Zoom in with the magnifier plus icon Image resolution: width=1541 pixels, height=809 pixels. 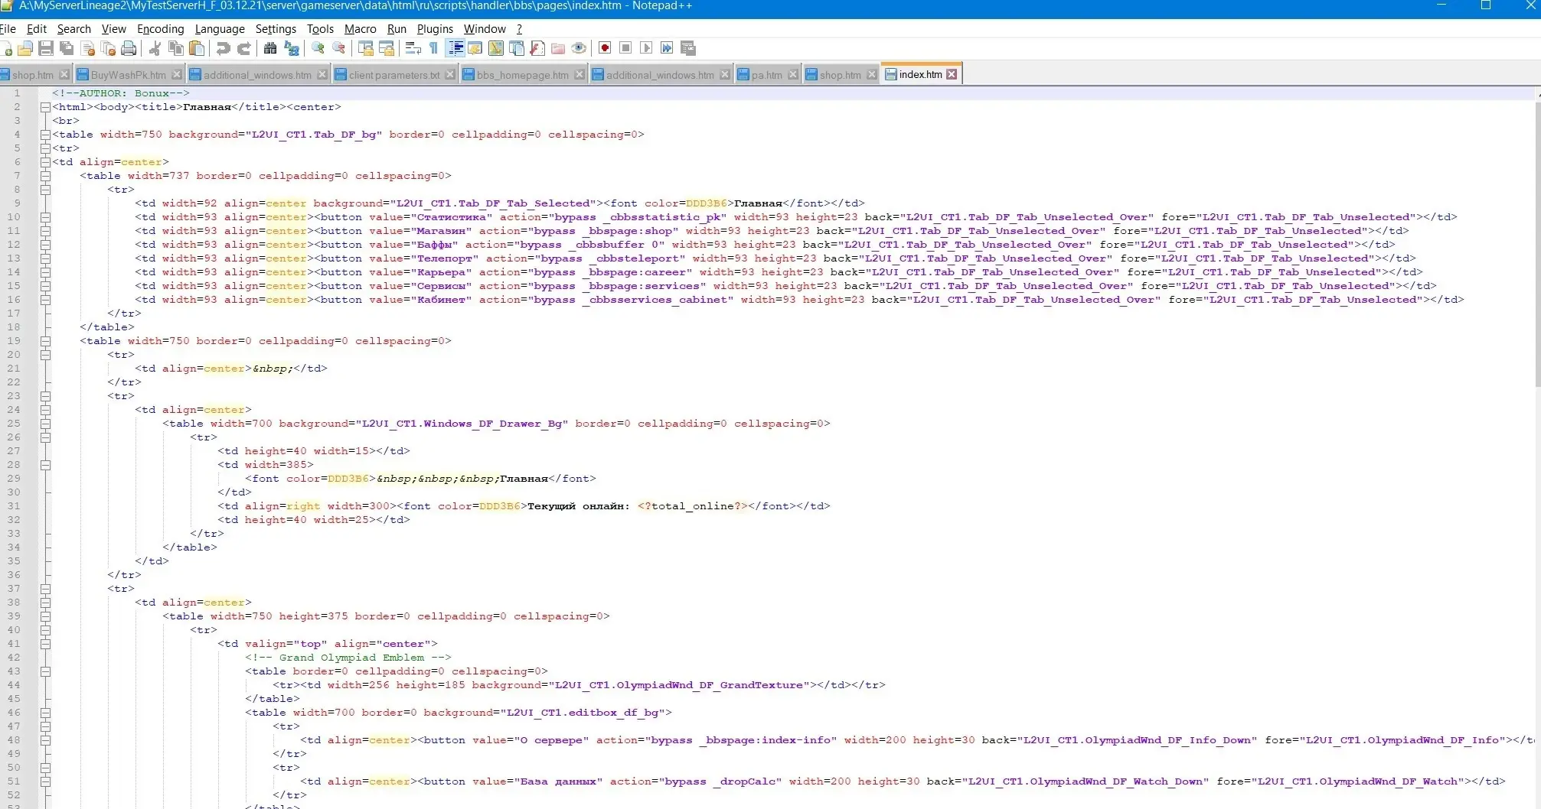(318, 48)
